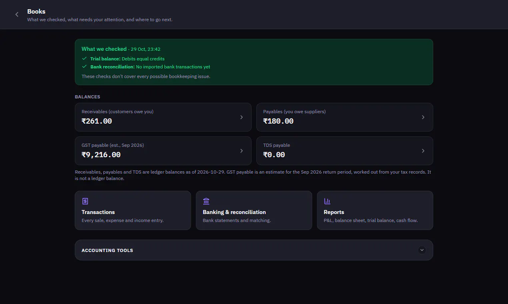508x304 pixels.
Task: Click the ₹0.00 TDS payable amount
Action: point(274,155)
